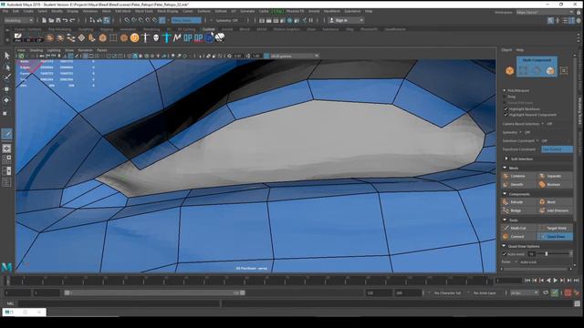Image resolution: width=584 pixels, height=328 pixels.
Task: Click the Maya logo at bottom left
Action: point(6,267)
